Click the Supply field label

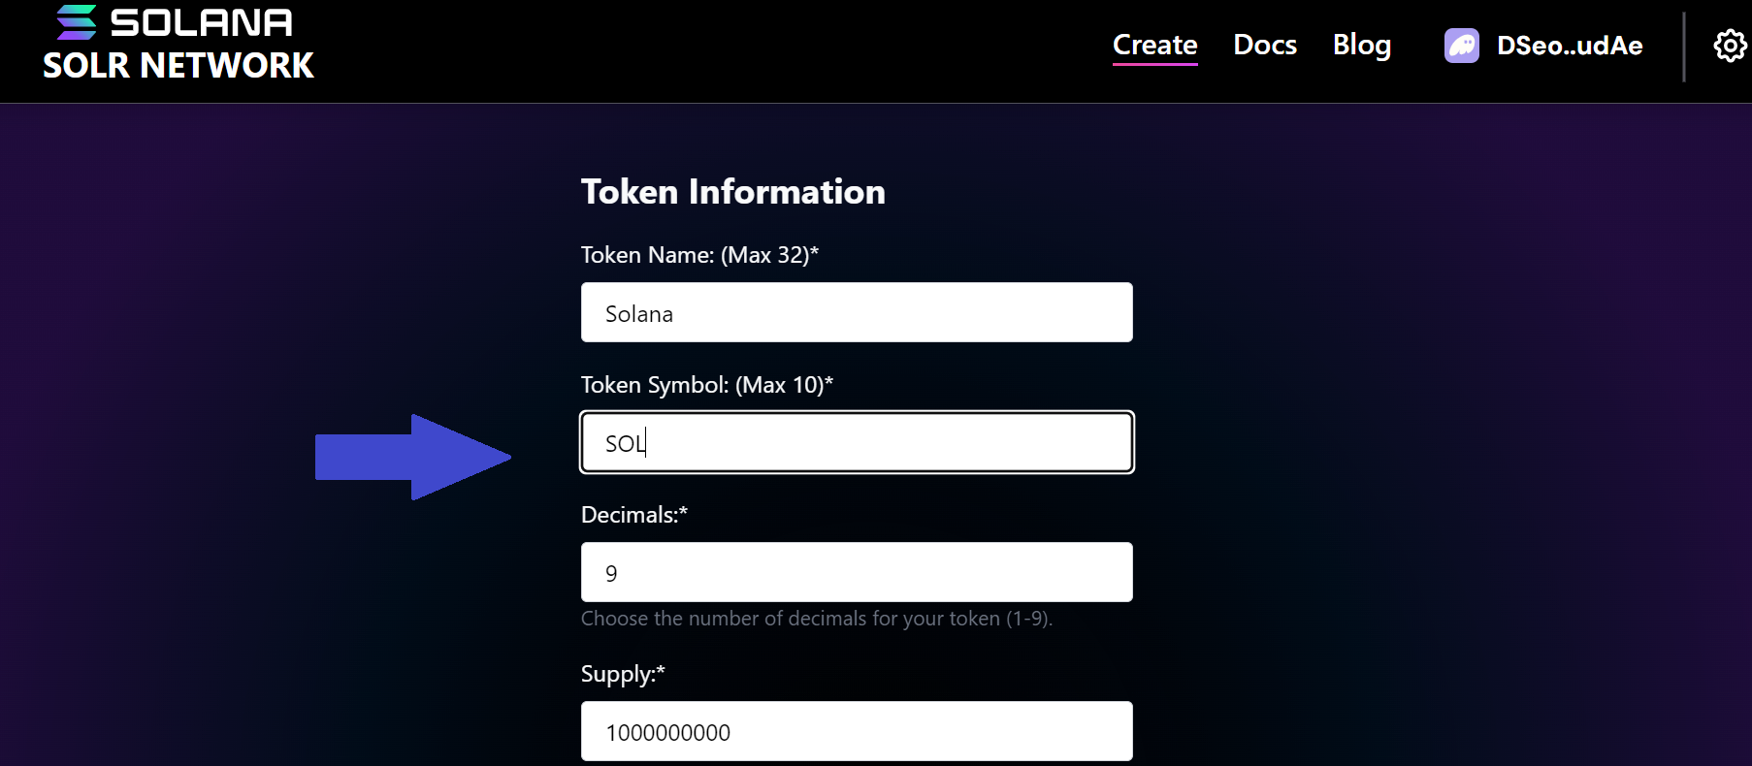[621, 673]
